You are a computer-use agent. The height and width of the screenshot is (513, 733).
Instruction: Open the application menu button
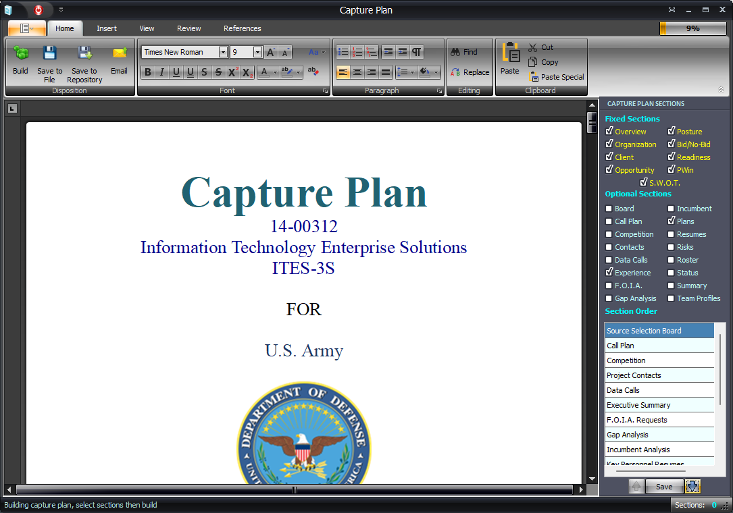click(26, 28)
